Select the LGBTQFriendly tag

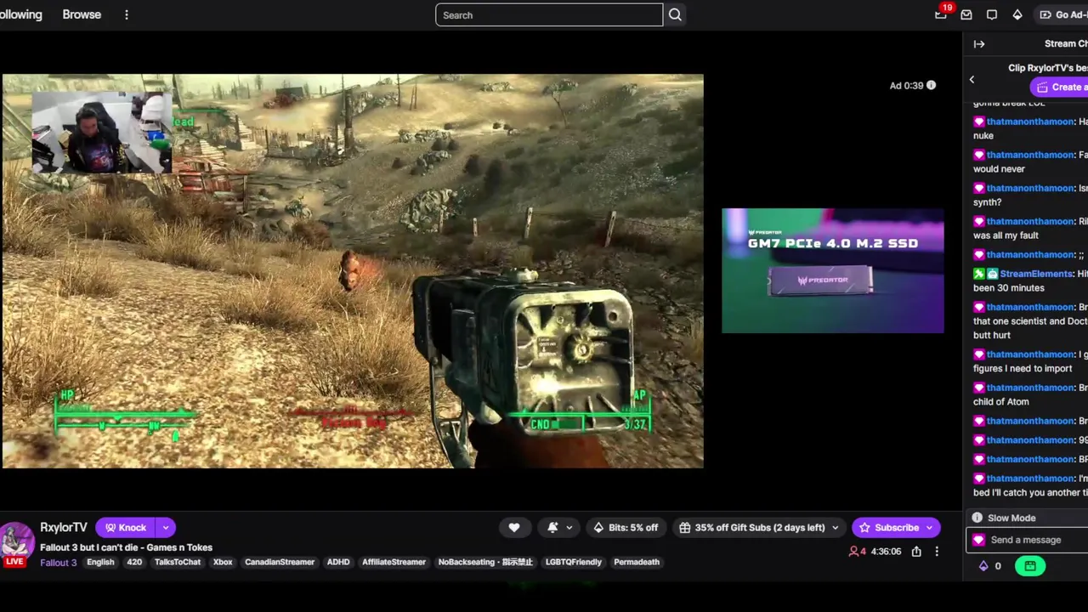coord(574,562)
